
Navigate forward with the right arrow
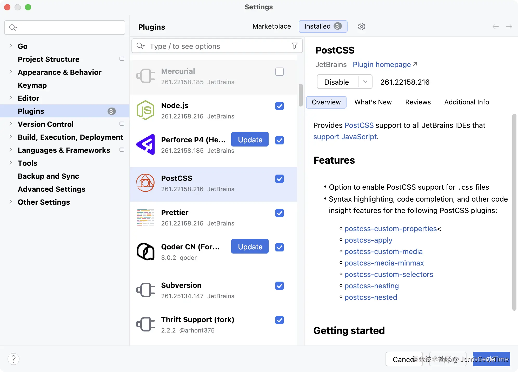(x=509, y=26)
